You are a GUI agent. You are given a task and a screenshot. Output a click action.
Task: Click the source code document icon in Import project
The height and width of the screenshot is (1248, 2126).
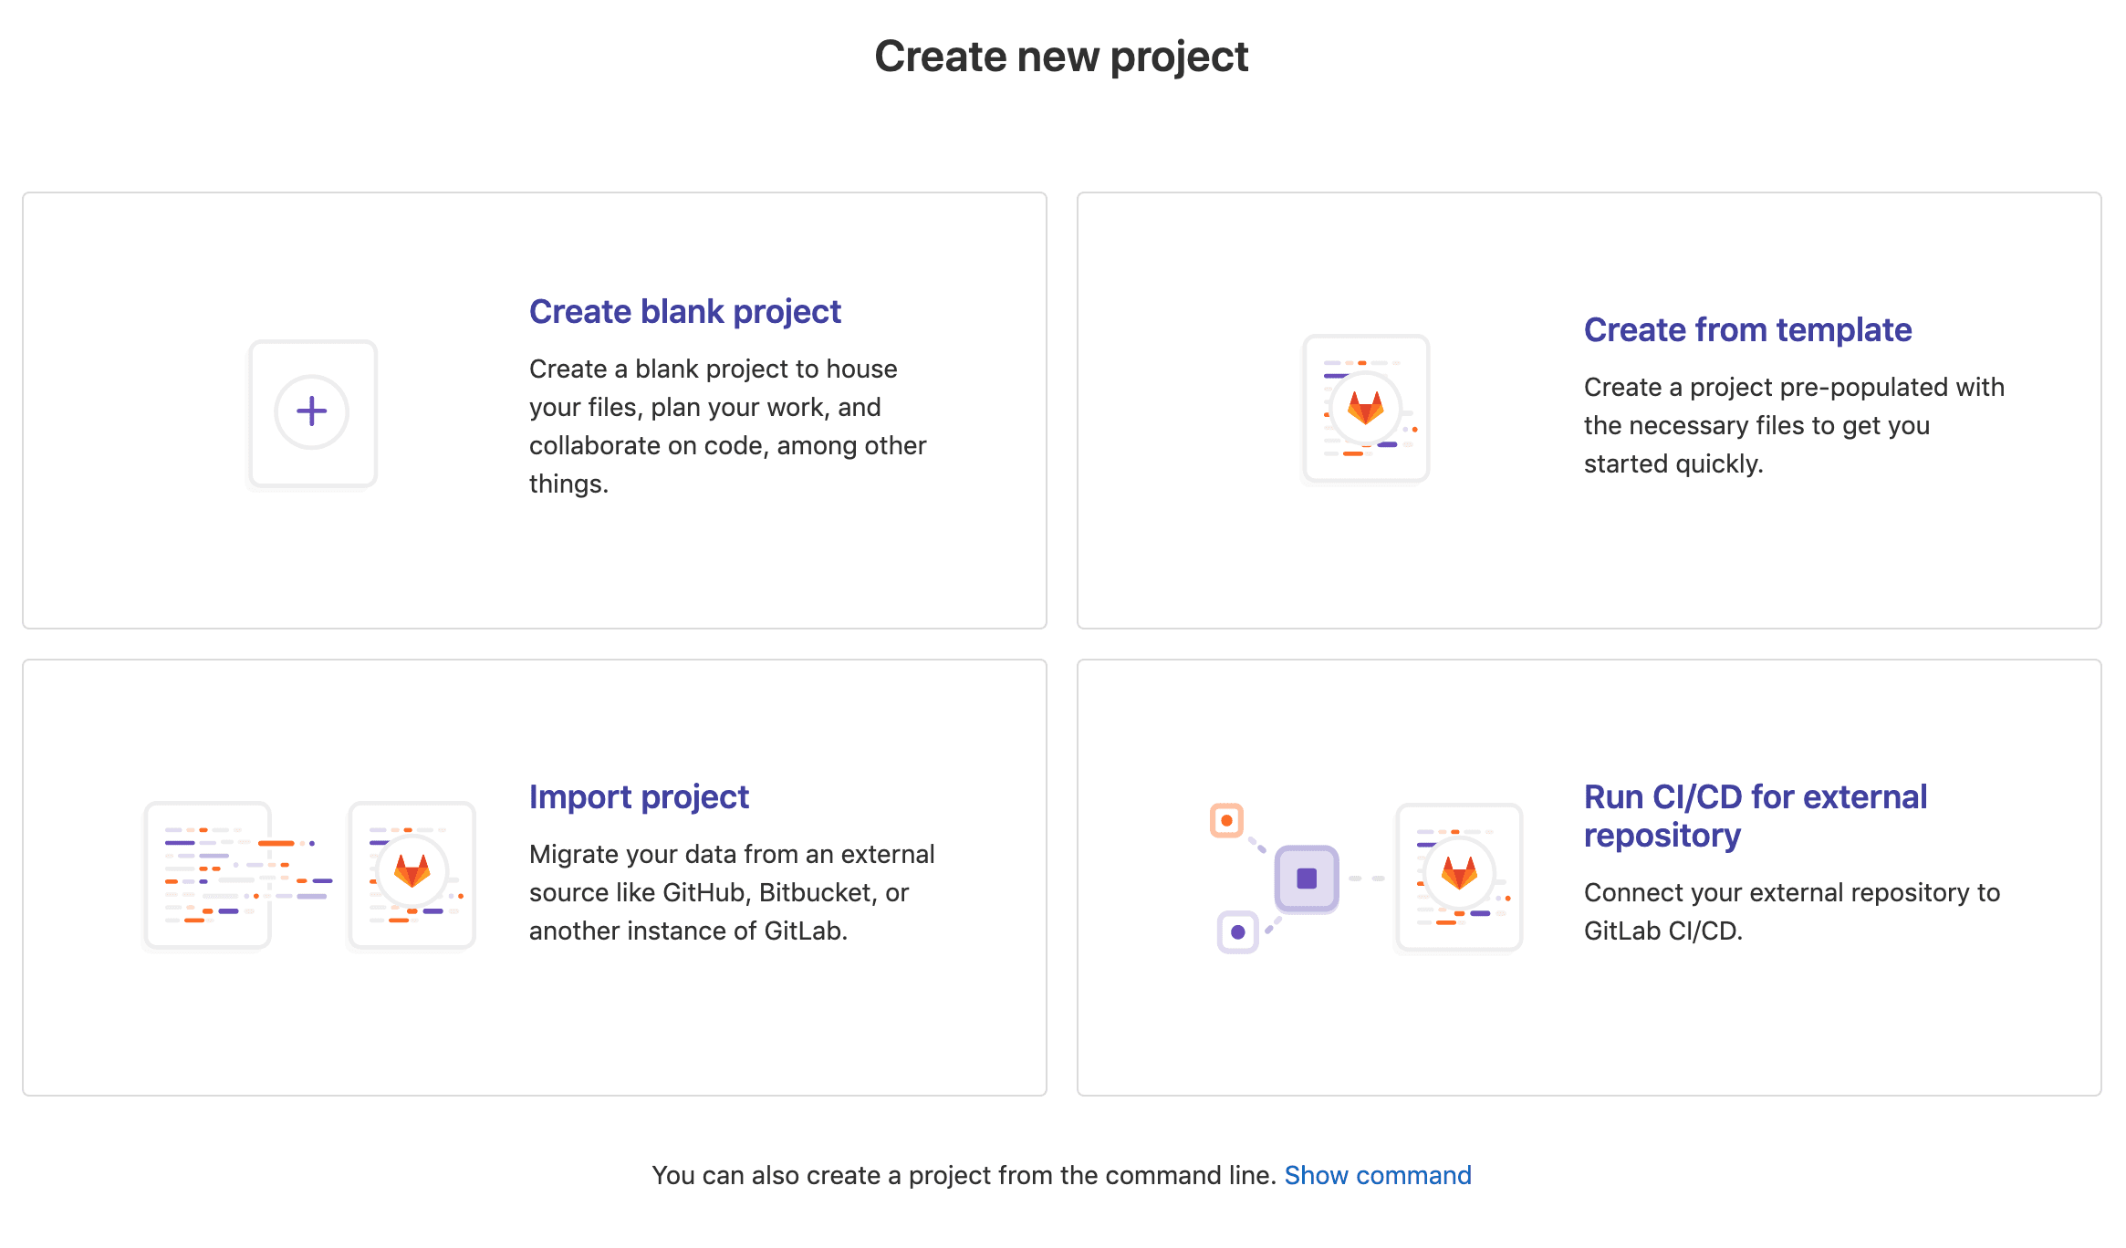click(209, 875)
